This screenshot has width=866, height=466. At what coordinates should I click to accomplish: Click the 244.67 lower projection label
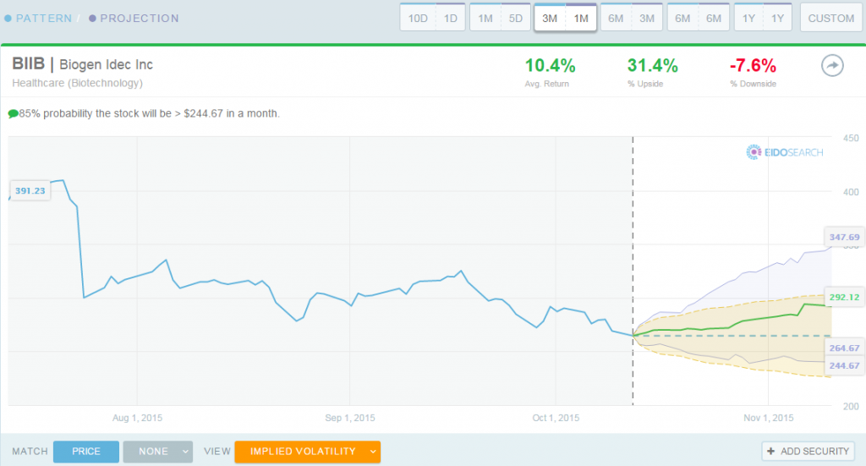(x=844, y=365)
